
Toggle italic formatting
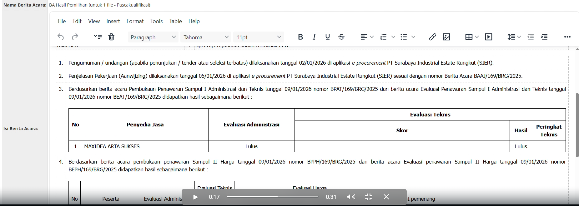314,37
